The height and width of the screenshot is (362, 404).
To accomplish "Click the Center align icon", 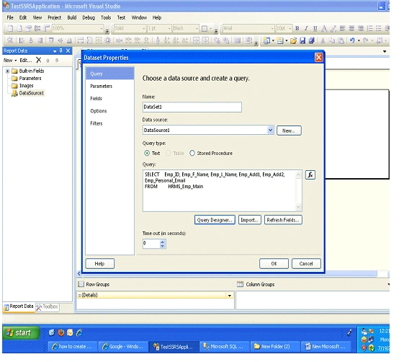I will coord(351,28).
